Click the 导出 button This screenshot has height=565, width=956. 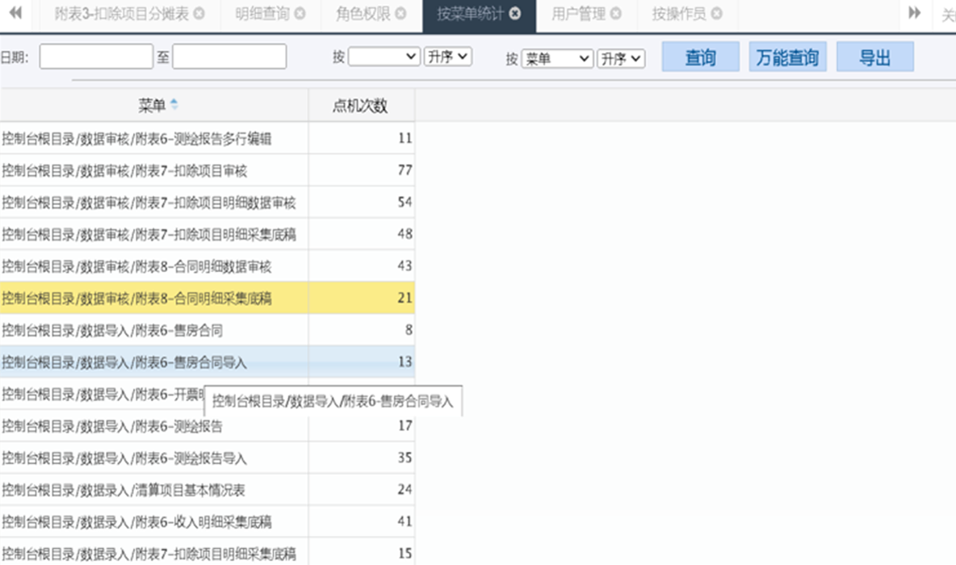pyautogui.click(x=875, y=56)
